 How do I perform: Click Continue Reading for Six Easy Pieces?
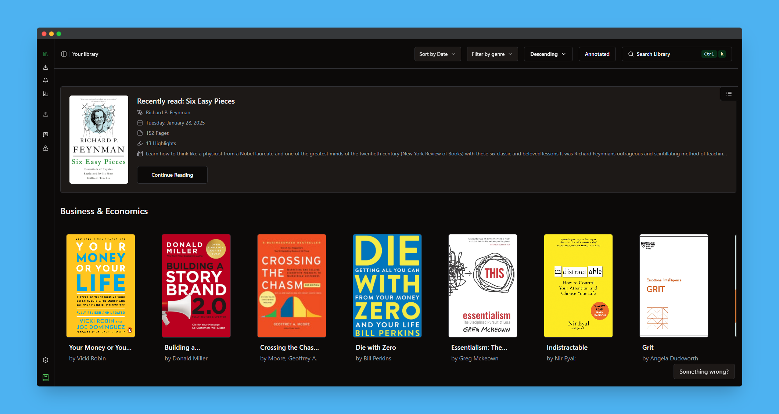tap(172, 175)
